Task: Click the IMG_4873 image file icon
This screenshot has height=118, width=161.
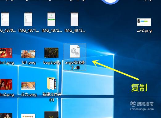Action: pos(75,19)
